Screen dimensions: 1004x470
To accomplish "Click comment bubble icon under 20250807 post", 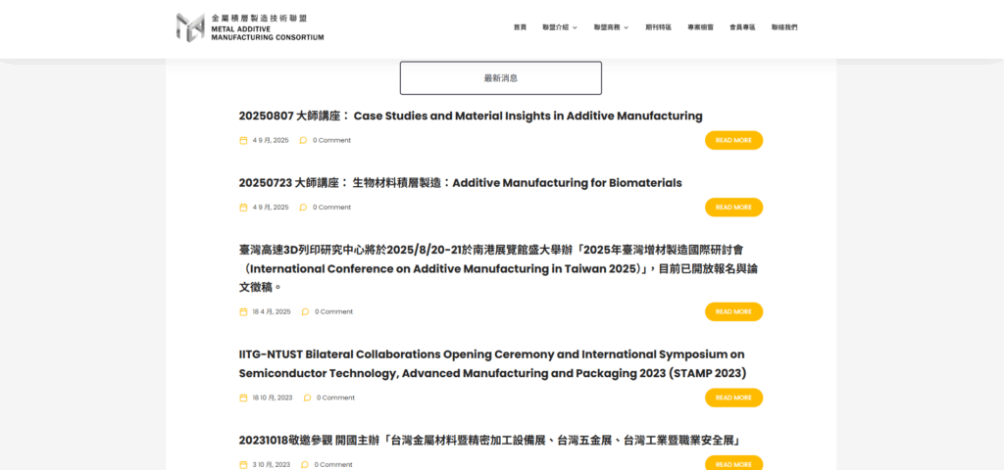I will click(x=303, y=141).
